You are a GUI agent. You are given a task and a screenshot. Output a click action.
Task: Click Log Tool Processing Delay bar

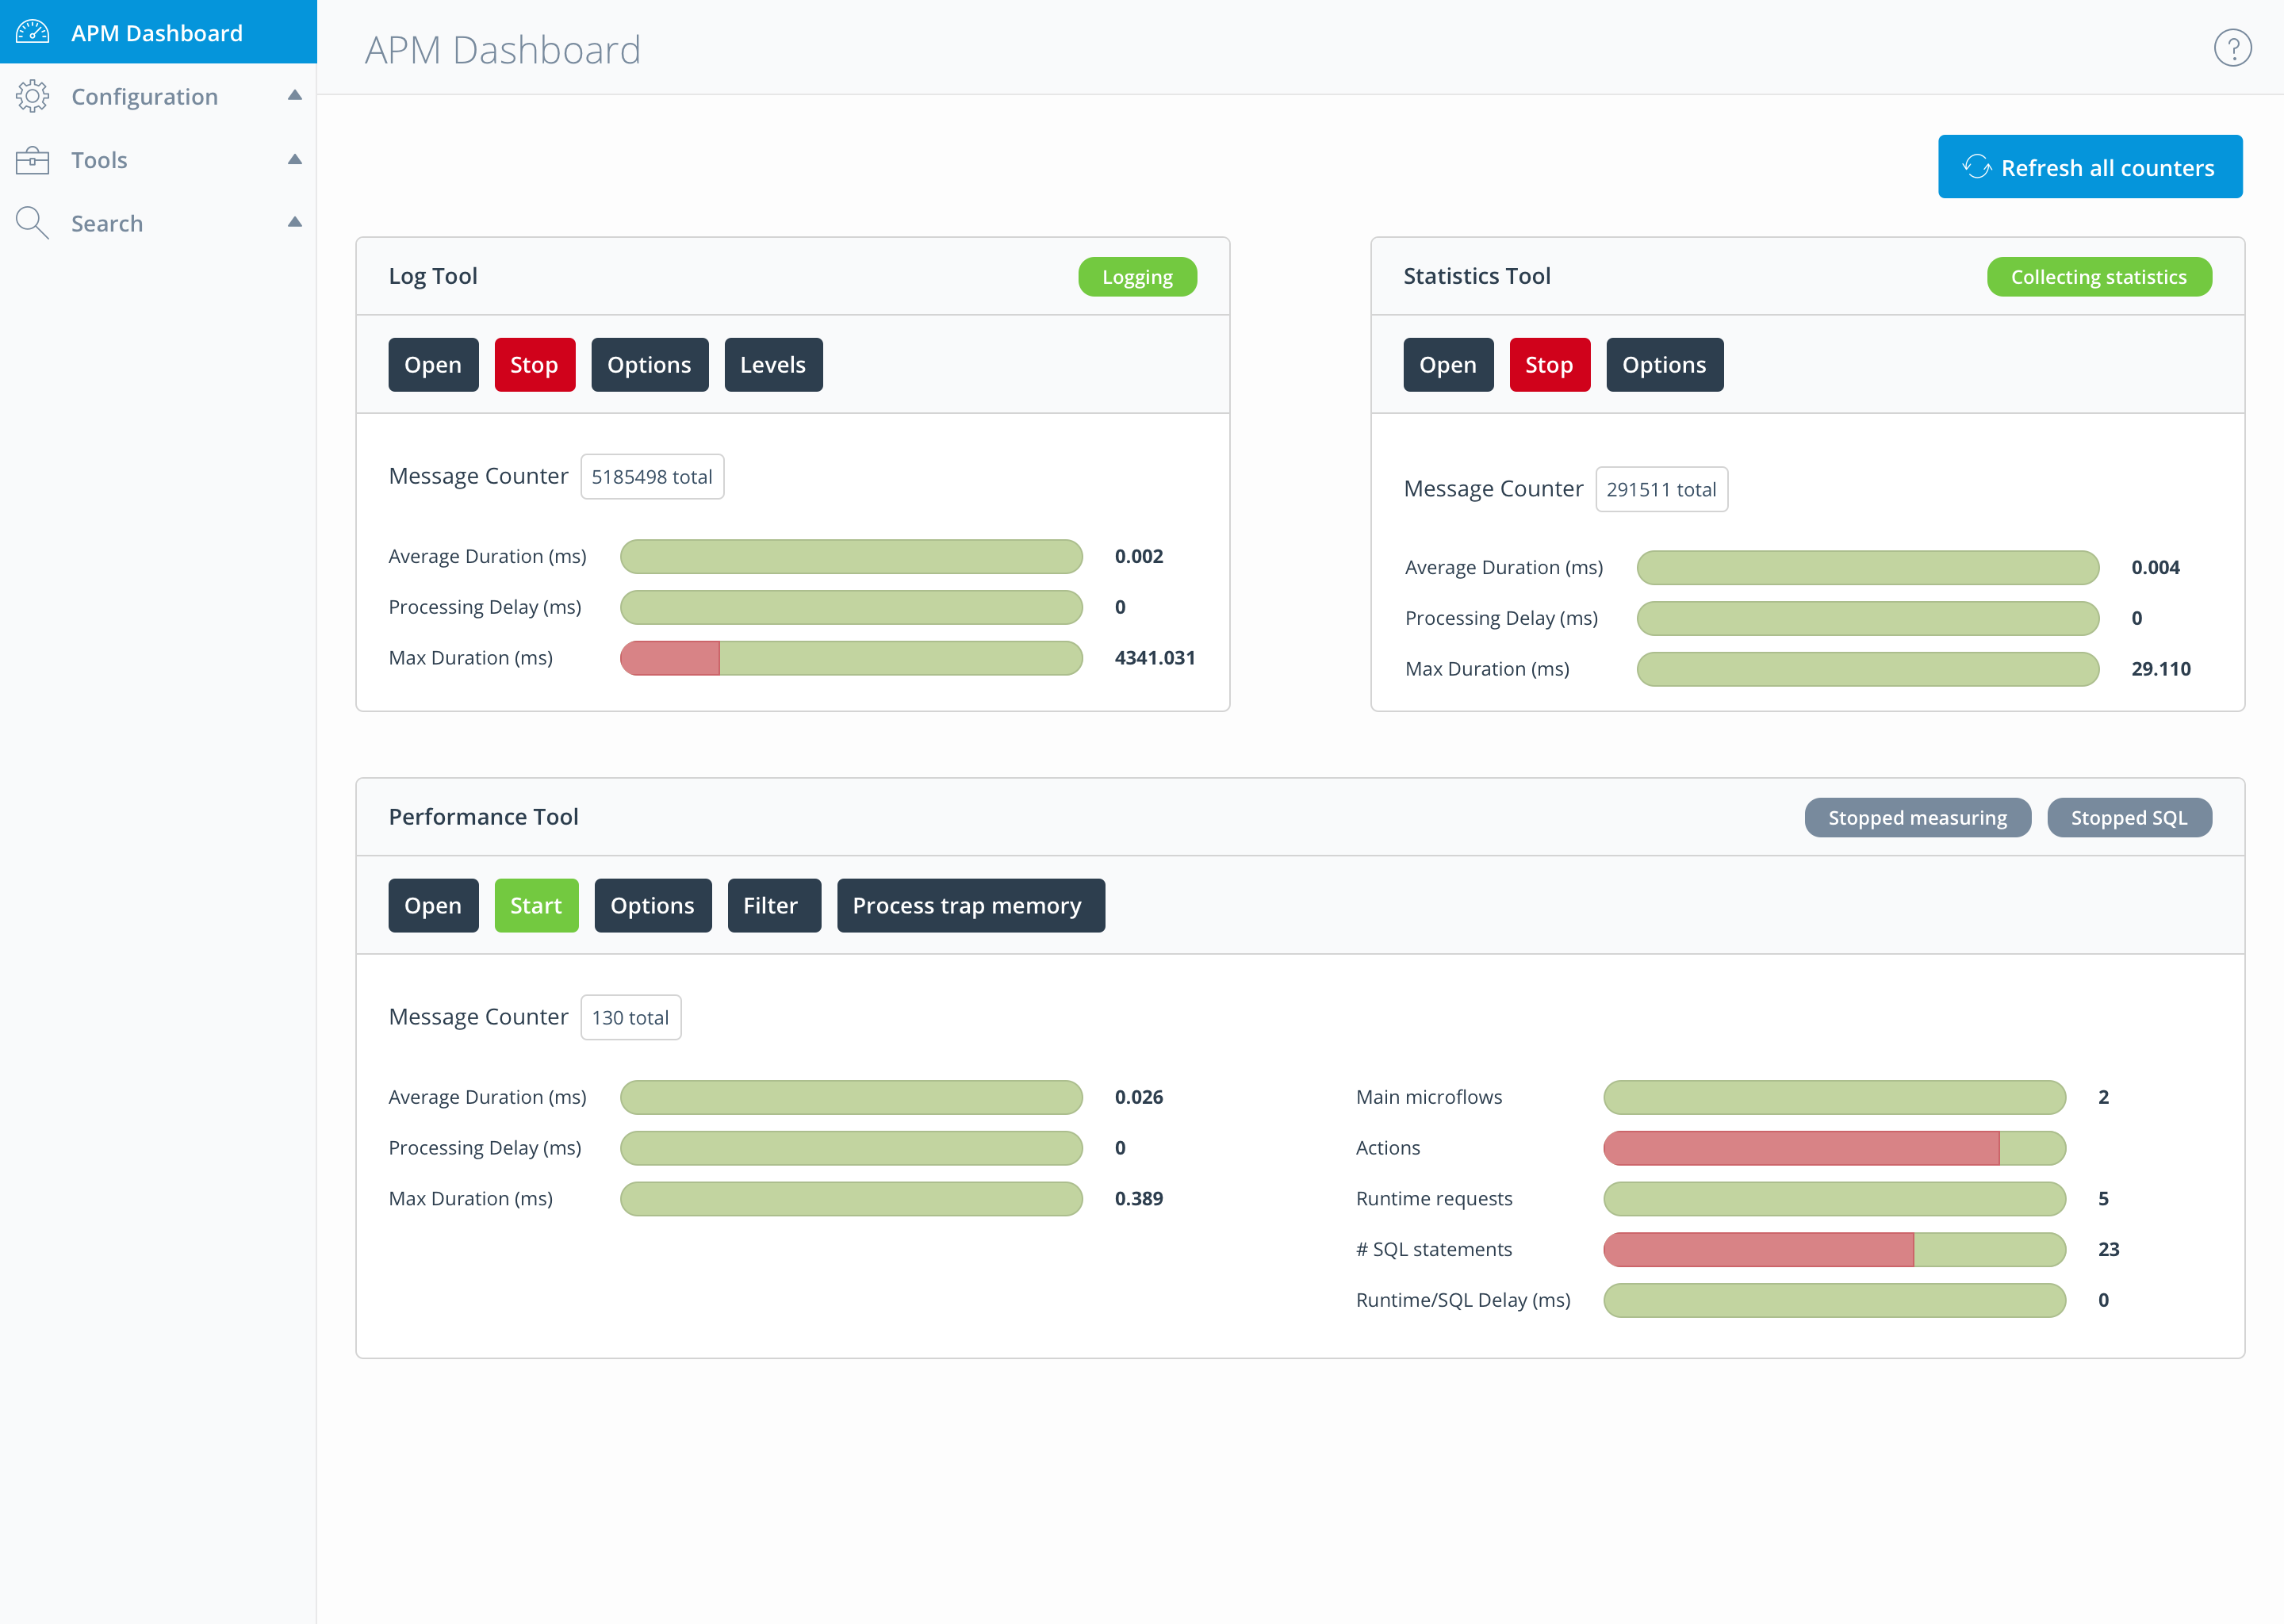click(851, 608)
